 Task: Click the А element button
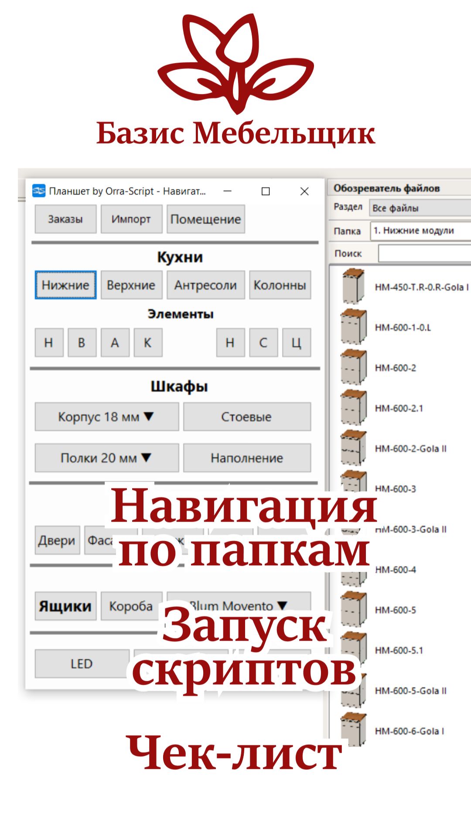click(x=115, y=342)
